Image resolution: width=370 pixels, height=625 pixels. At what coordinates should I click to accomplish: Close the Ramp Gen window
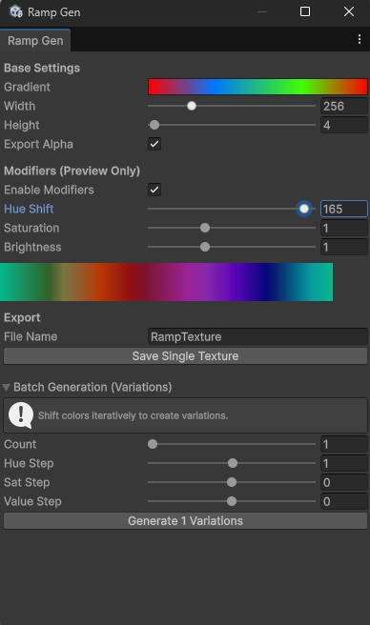tap(349, 11)
